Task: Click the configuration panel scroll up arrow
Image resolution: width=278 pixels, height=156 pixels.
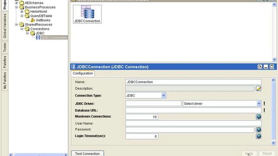Action: coord(273,80)
